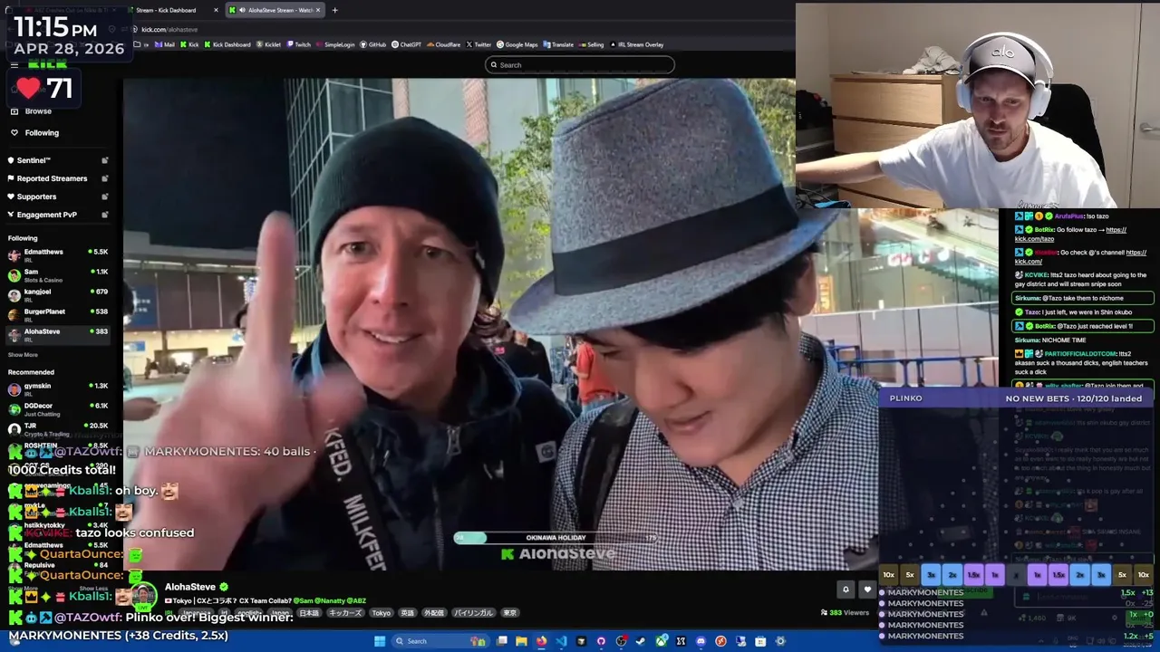
Task: Open the Browse icon in Kick sidebar
Action: [x=14, y=110]
